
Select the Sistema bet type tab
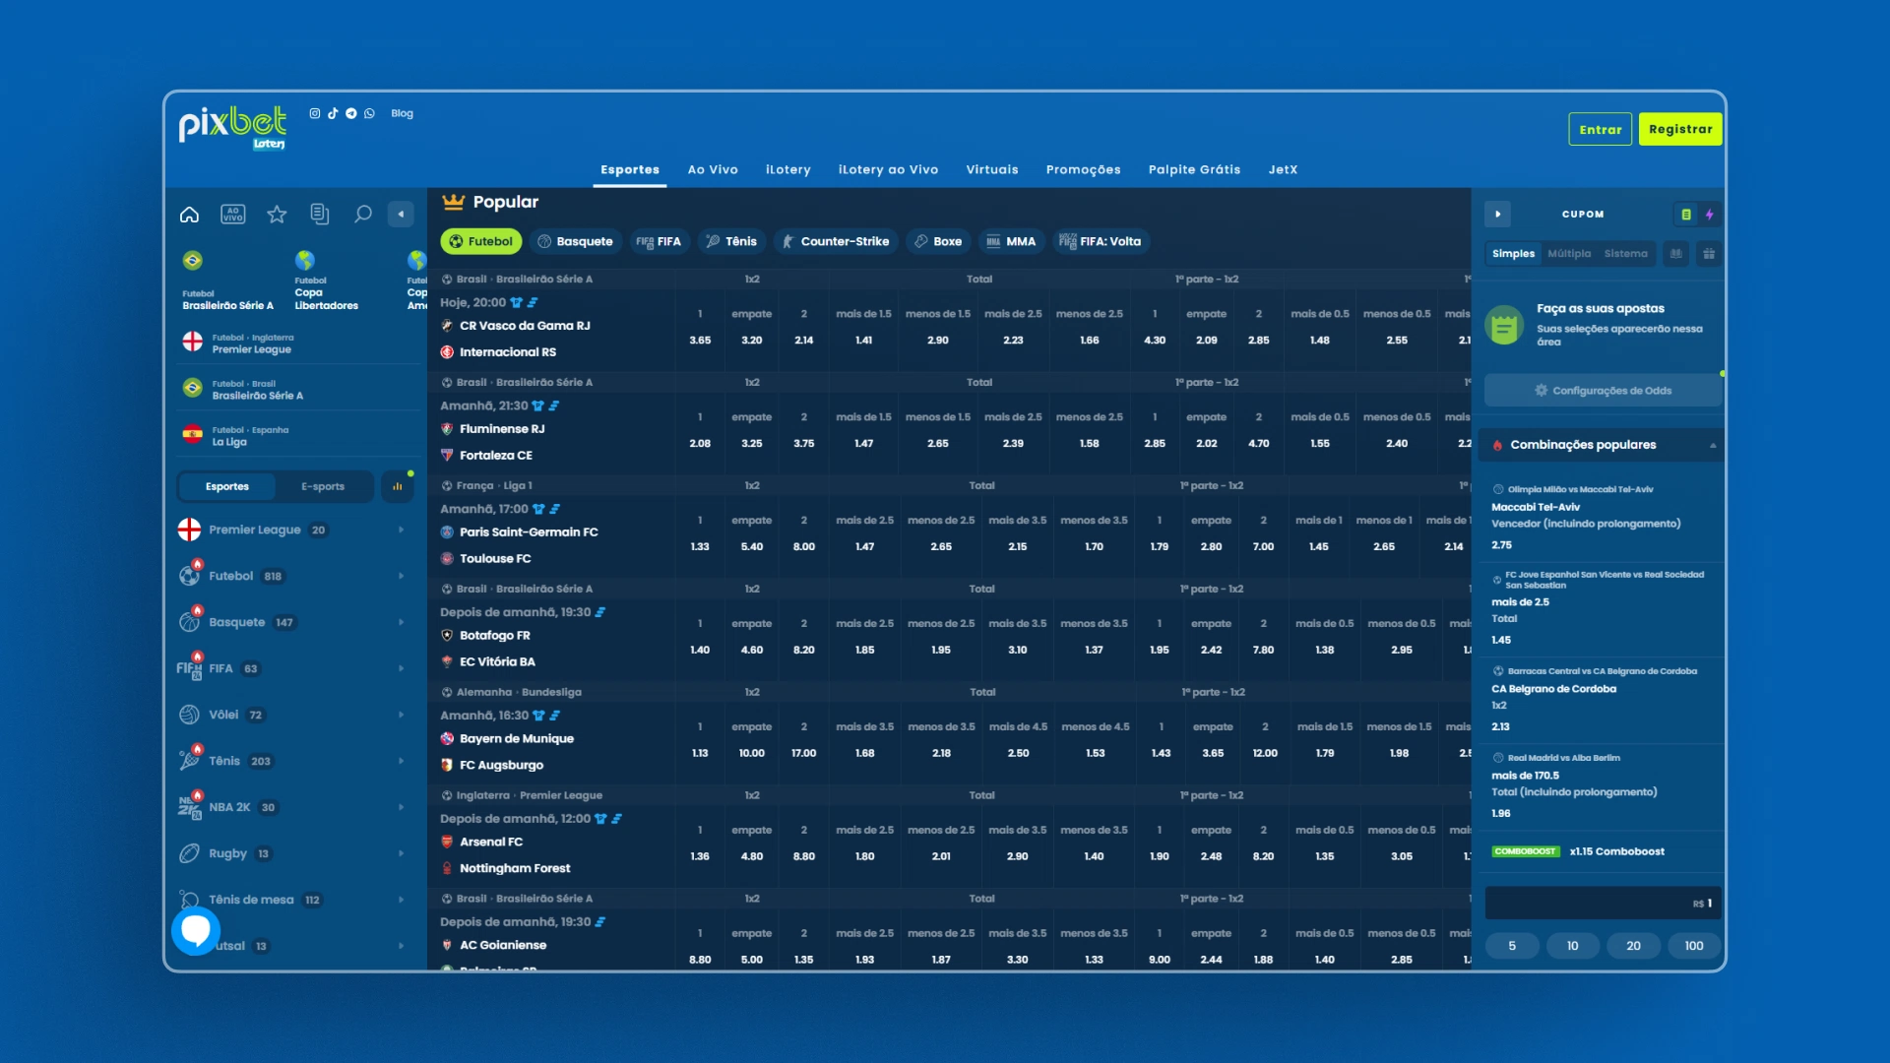pos(1625,254)
